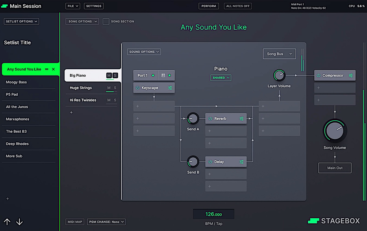Screen dimensions: 367x231
Task: Click the BPM value field showing 126.000
Action: pos(213,214)
